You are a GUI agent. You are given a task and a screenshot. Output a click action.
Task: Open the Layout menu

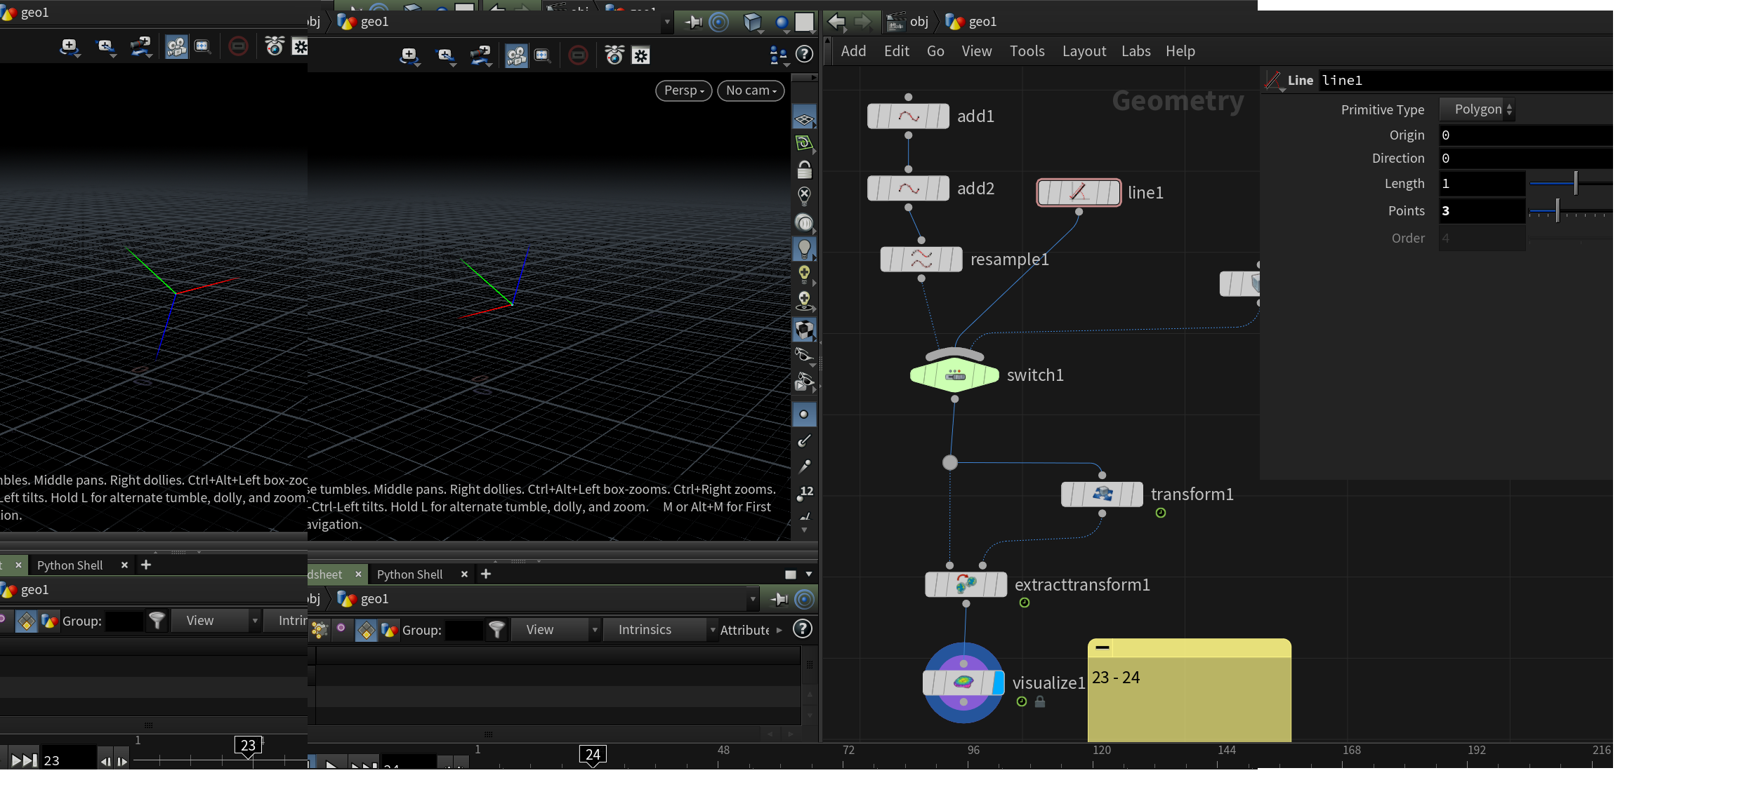point(1084,51)
